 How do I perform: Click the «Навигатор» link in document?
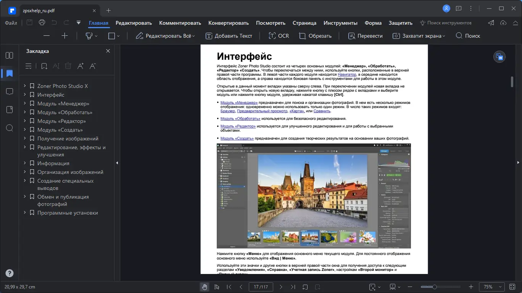coord(347,75)
